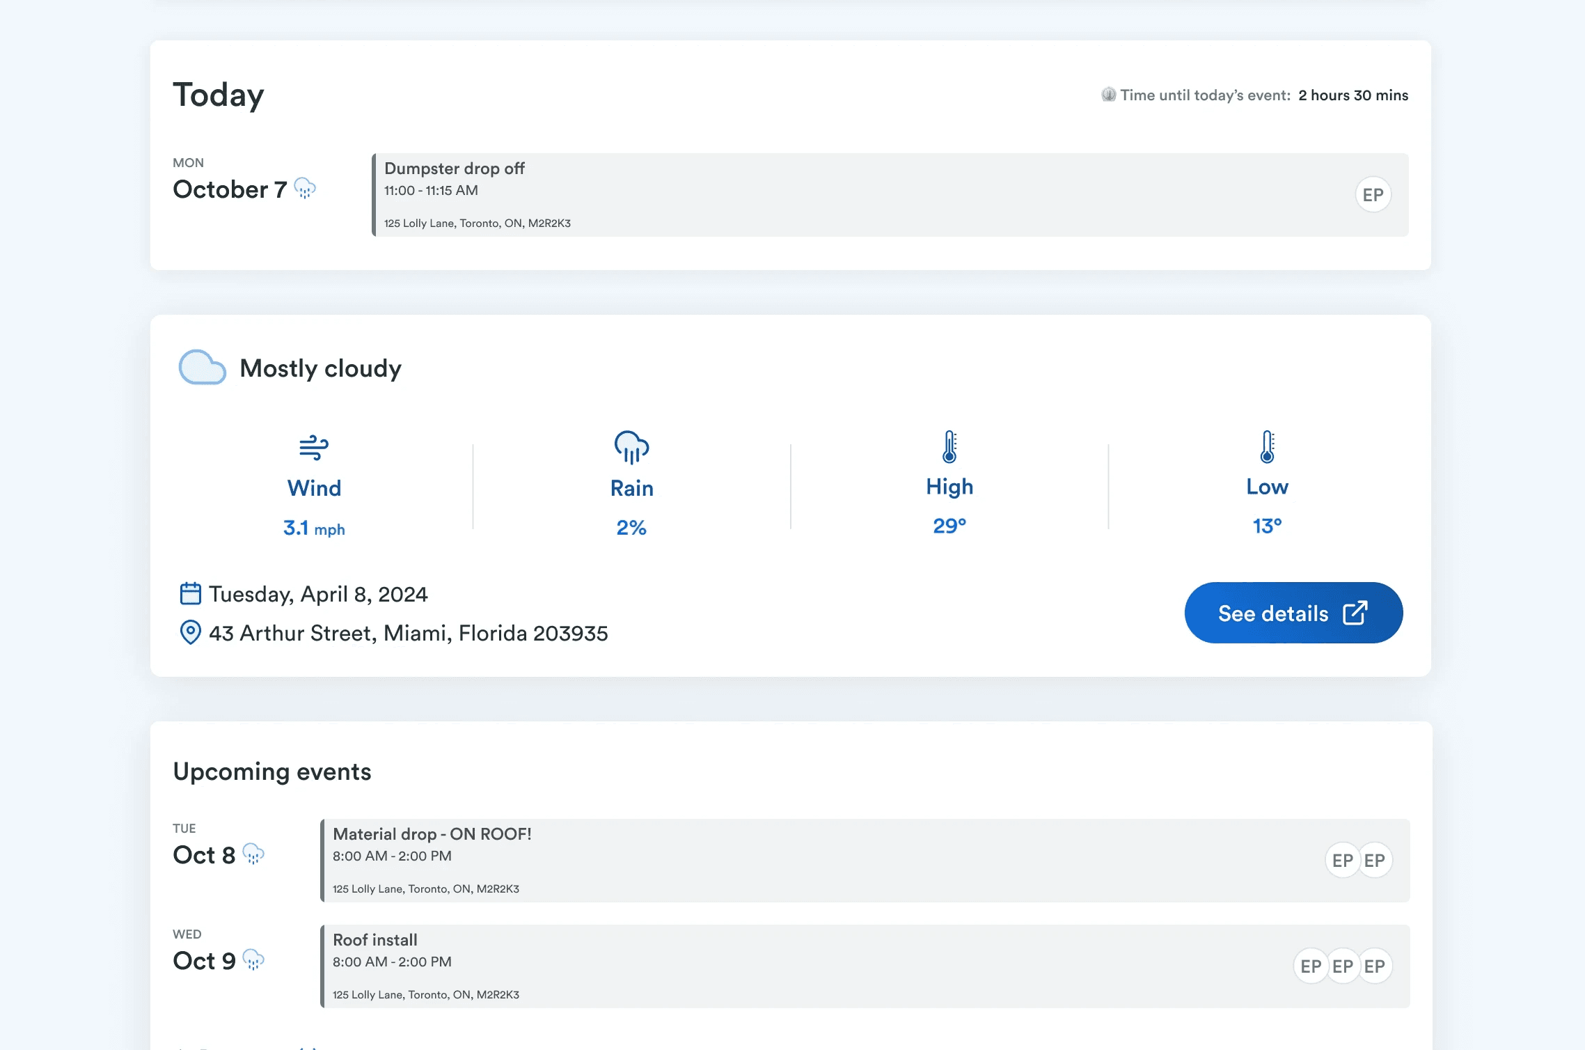1585x1050 pixels.
Task: Click the external link icon inside See details
Action: (x=1354, y=613)
